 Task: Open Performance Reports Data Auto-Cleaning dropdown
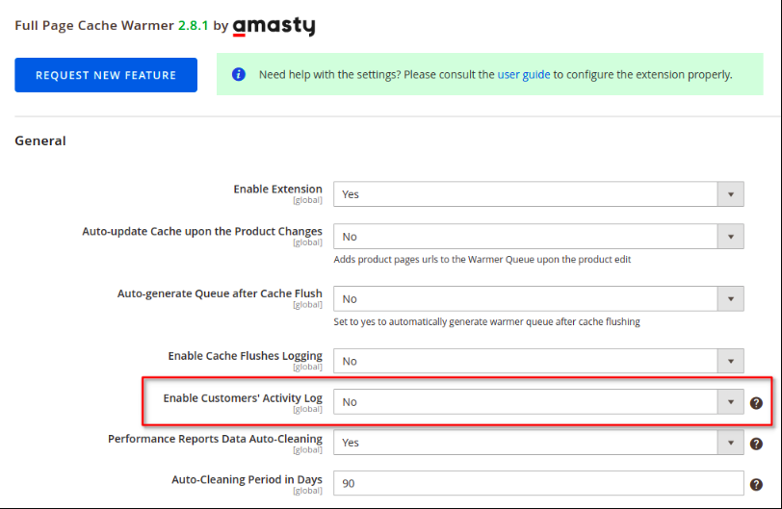(x=538, y=443)
